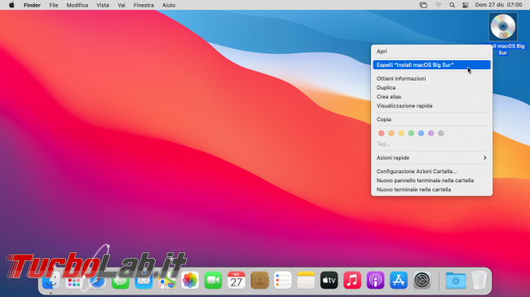This screenshot has width=530, height=297.
Task: Open Reminders from the Dock
Action: [283, 281]
